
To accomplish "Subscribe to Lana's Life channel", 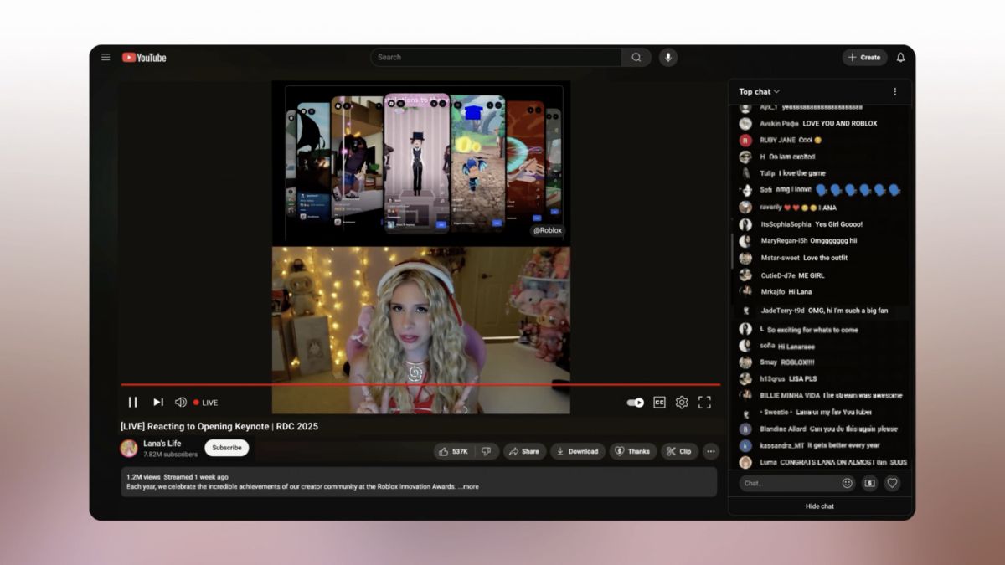I will tap(226, 448).
